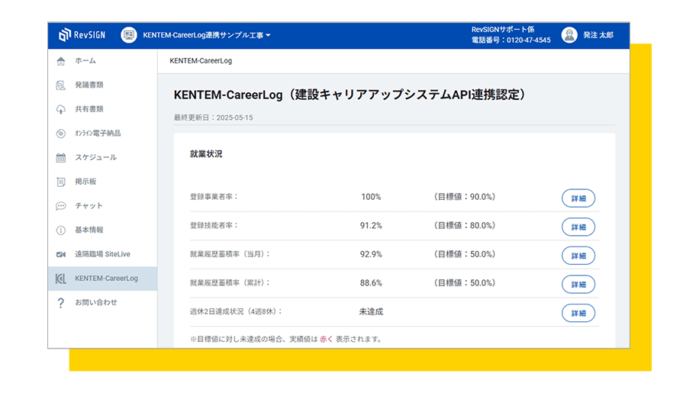699x393 pixels.
Task: Click the 遠隔臨場 SiteLive camera icon
Action: [61, 254]
